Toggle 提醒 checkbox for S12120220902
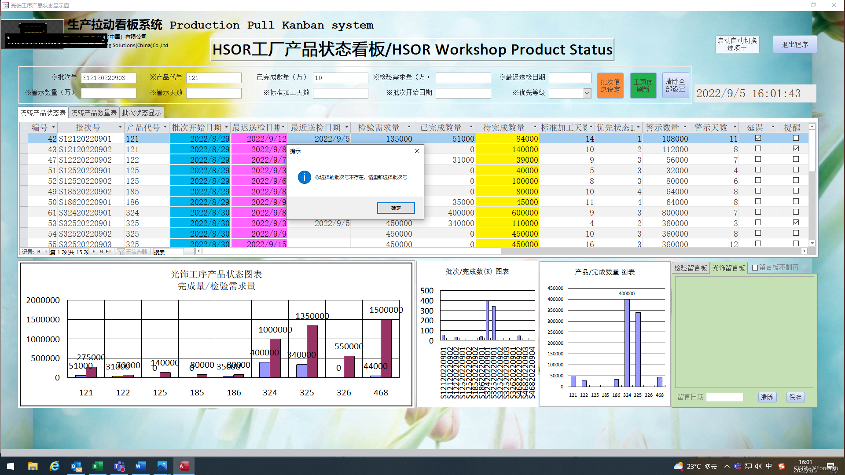The width and height of the screenshot is (845, 475). pyautogui.click(x=796, y=149)
